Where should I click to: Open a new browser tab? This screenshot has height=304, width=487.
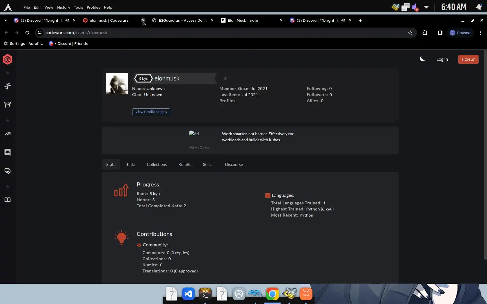[x=361, y=20]
